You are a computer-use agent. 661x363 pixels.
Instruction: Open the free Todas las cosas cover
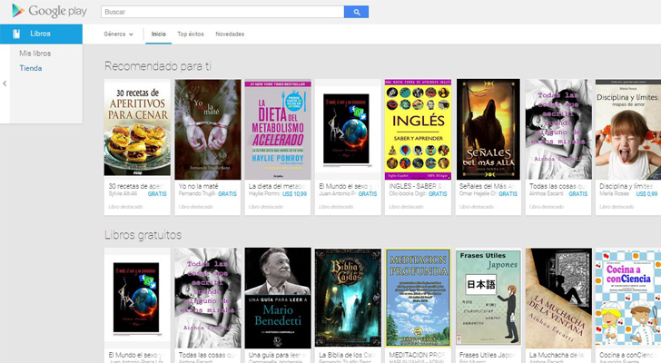click(208, 298)
